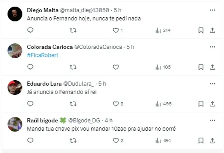Open Colorada Carioca's profile picture
This screenshot has height=153, width=224.
pyautogui.click(x=15, y=51)
